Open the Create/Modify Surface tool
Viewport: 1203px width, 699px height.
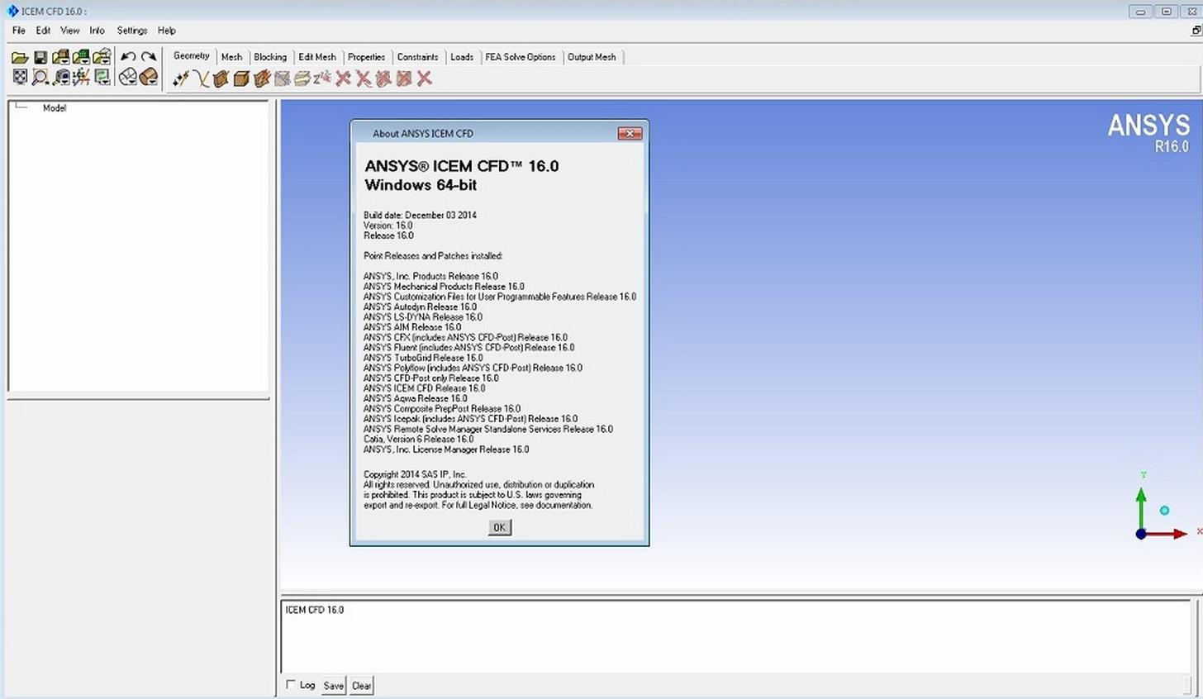click(x=221, y=78)
